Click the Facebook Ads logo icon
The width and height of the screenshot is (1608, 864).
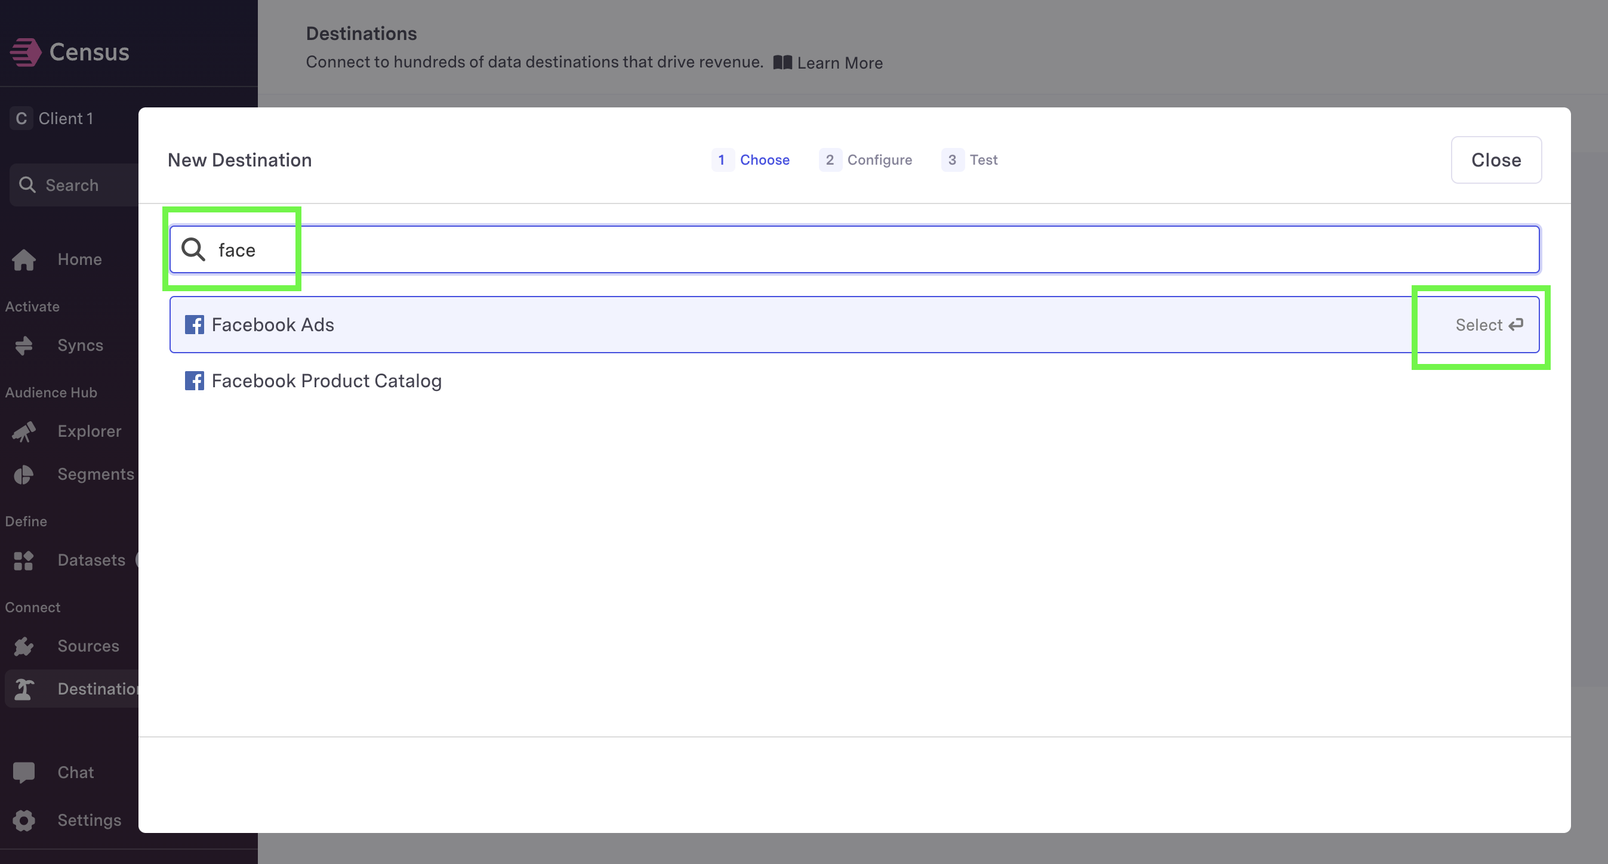coord(194,325)
